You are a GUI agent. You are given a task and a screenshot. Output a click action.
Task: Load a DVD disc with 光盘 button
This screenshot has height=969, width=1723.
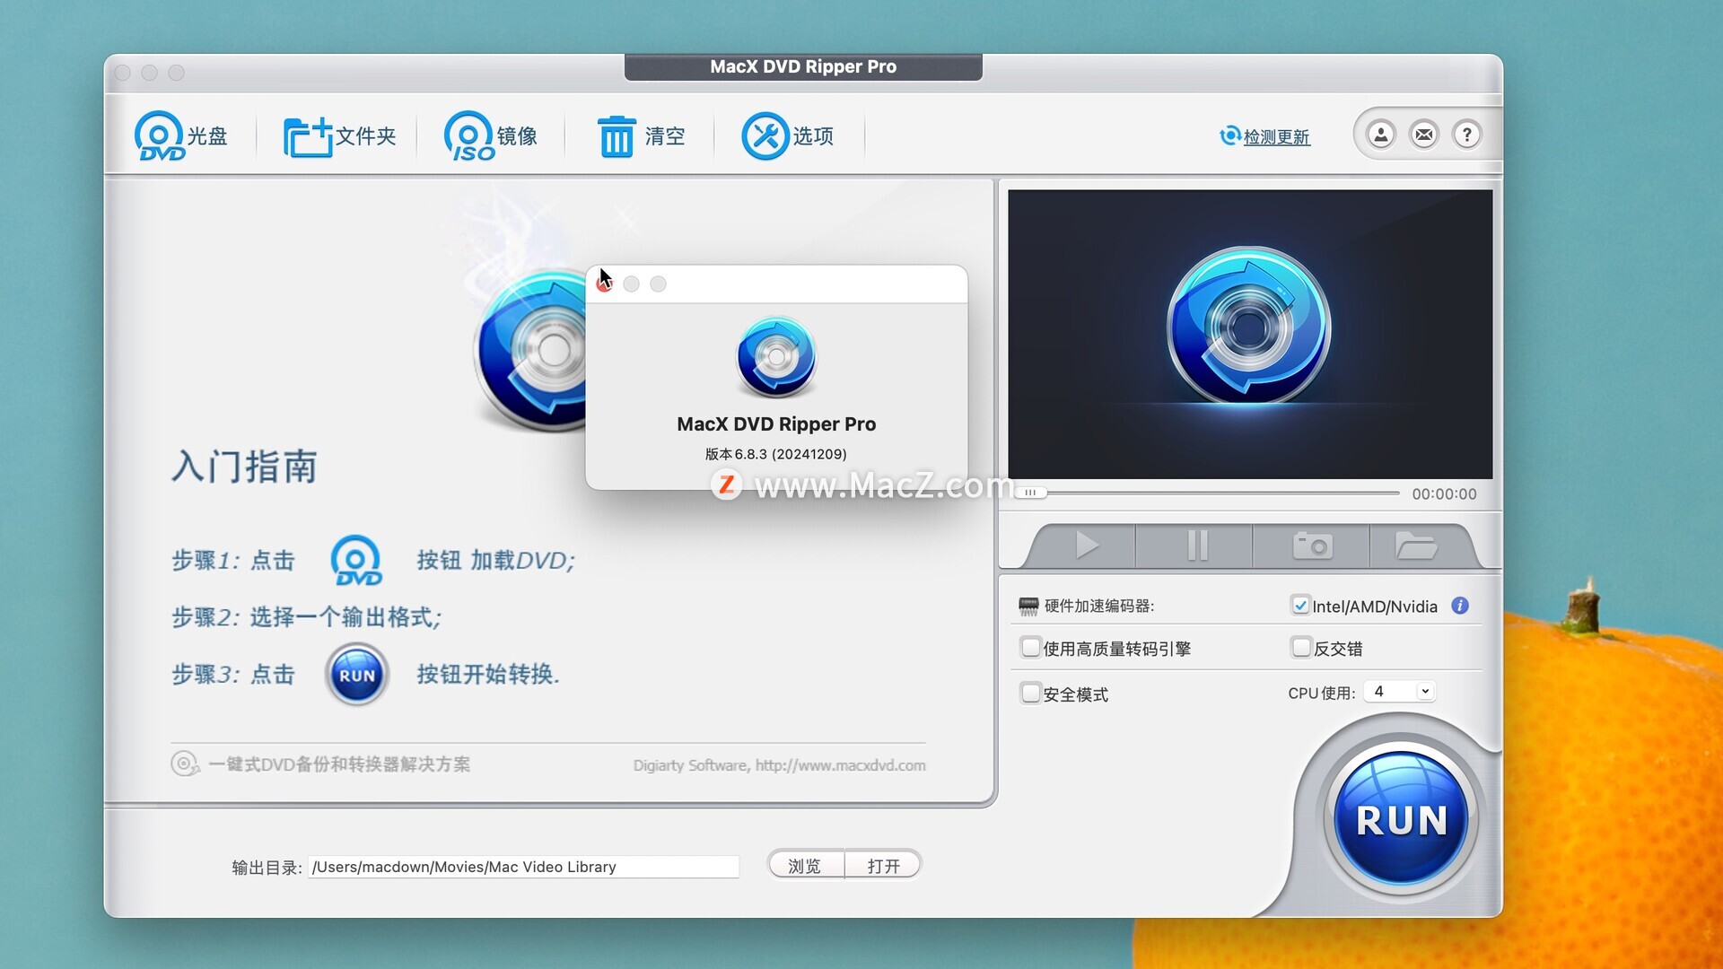180,136
